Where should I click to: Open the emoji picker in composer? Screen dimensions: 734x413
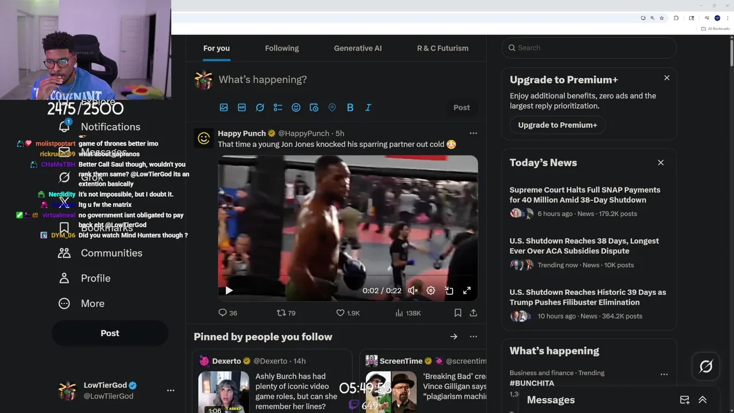(x=296, y=107)
